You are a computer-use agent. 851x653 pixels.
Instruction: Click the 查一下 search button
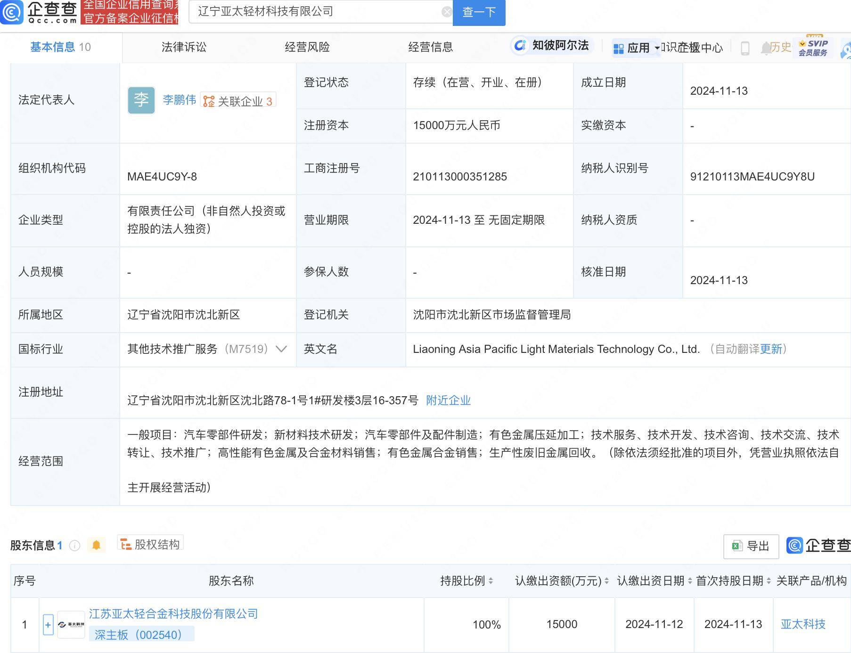point(479,13)
